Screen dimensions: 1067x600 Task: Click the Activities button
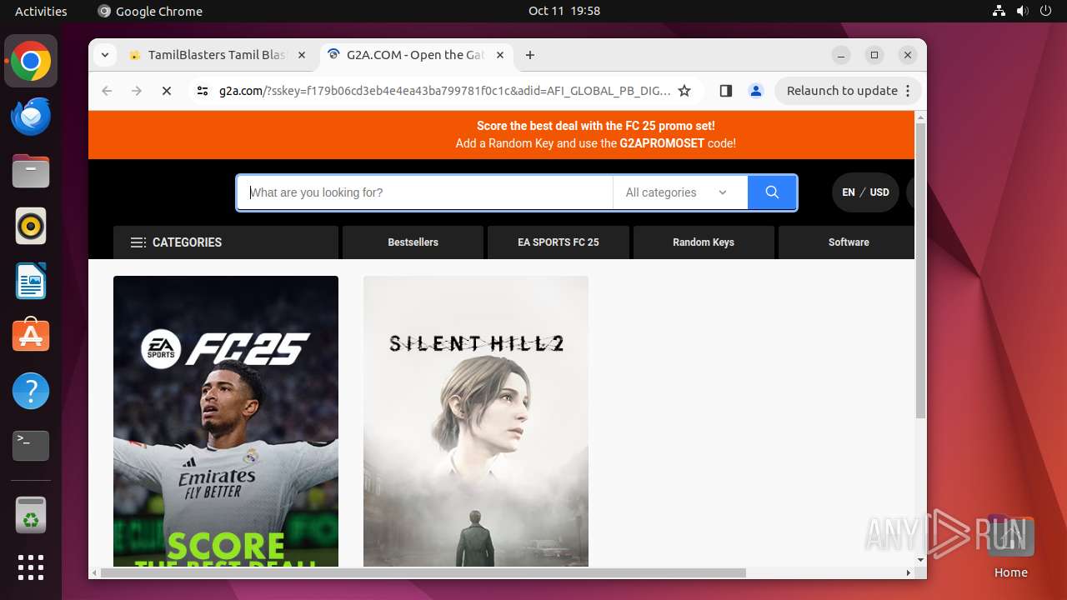[41, 11]
